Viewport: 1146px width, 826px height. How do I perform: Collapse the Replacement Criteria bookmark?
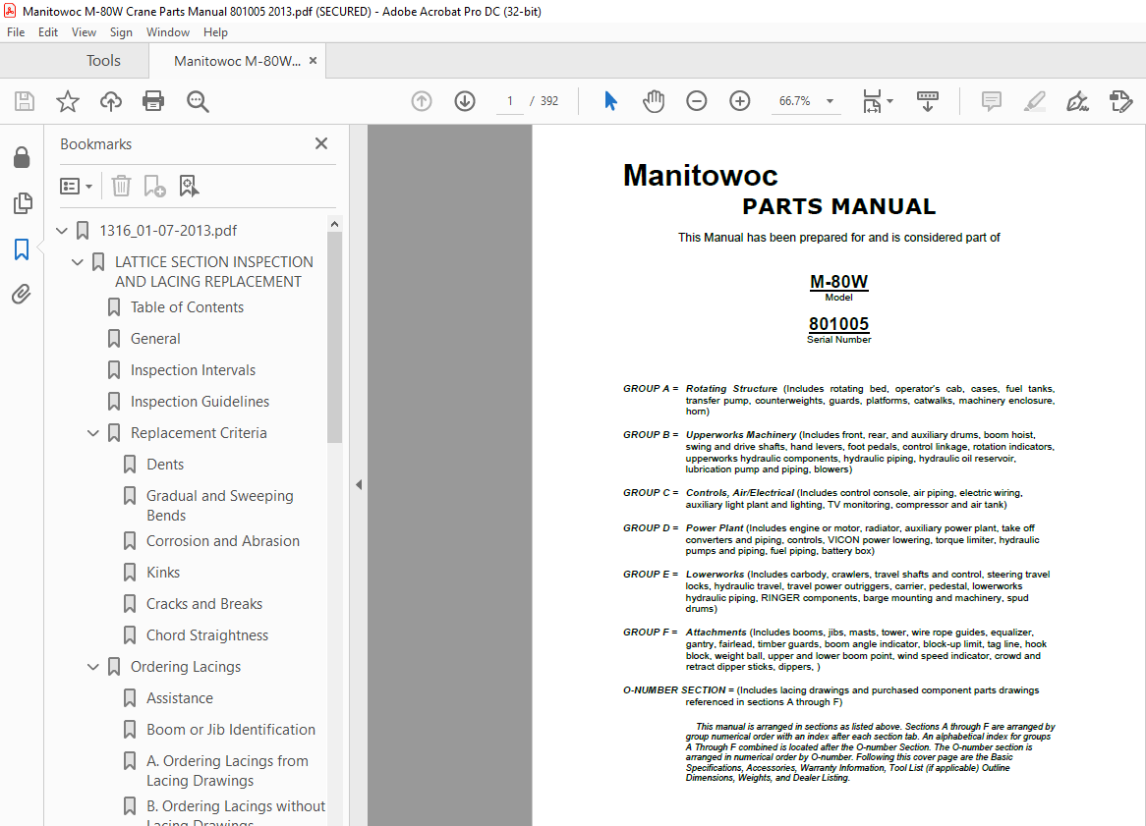pyautogui.click(x=92, y=433)
